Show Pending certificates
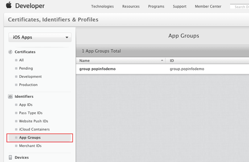Viewport: 249px width, 162px height. tap(26, 68)
